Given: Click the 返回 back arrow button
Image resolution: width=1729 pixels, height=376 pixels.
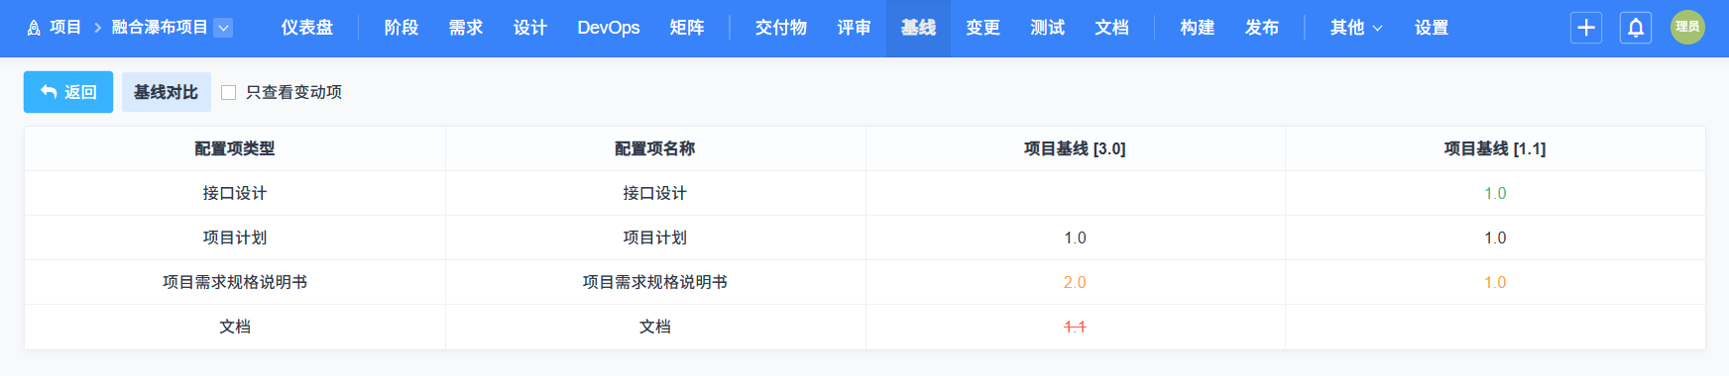Looking at the screenshot, I should pos(68,92).
